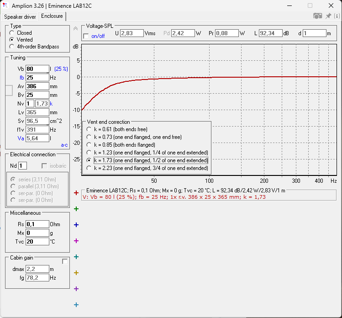The height and width of the screenshot is (318, 342).
Task: Collapse the Voltage-SPL panel with the double chevron
Action: point(75,28)
